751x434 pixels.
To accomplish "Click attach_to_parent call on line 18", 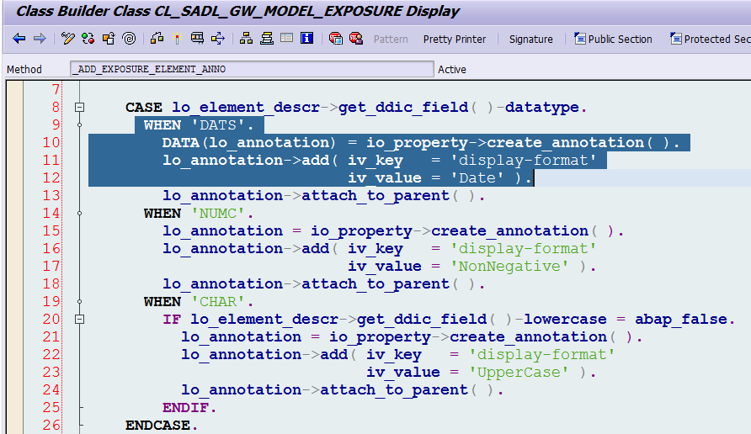I will click(375, 284).
